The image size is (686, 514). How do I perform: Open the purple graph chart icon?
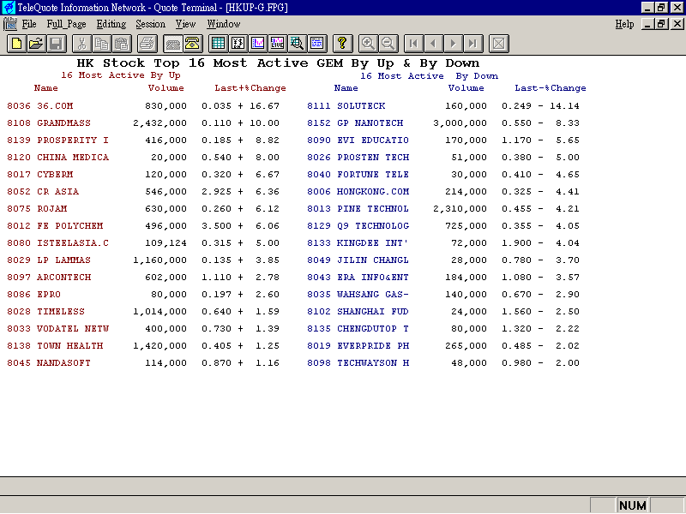point(258,44)
